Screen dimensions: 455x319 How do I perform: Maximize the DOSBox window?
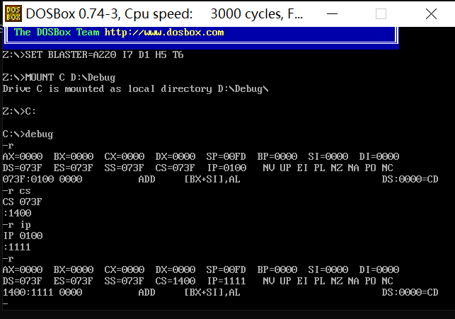[x=381, y=13]
